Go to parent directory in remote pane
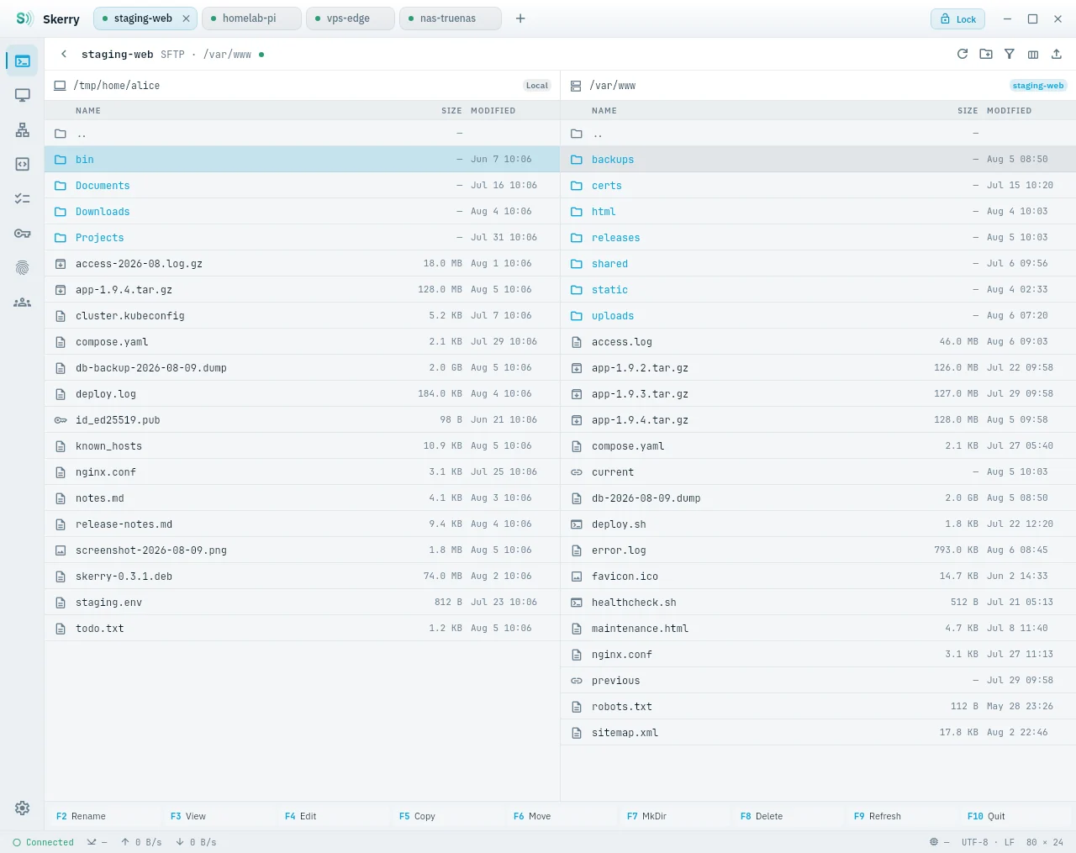1076x853 pixels. pos(818,134)
